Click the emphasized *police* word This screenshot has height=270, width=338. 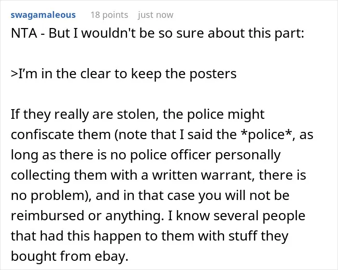coord(266,135)
